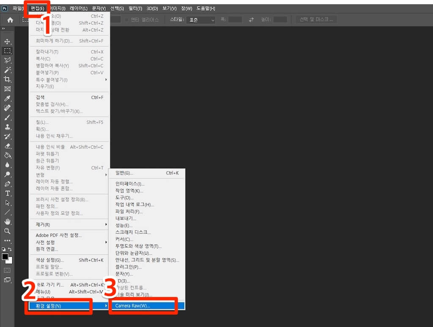Click Adobe PDF 사전 설정... entry
The width and height of the screenshot is (433, 327).
click(69, 235)
